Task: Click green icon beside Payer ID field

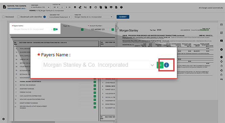Action: (x=82, y=29)
